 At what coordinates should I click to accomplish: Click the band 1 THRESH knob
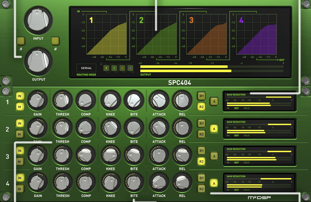pyautogui.click(x=62, y=101)
